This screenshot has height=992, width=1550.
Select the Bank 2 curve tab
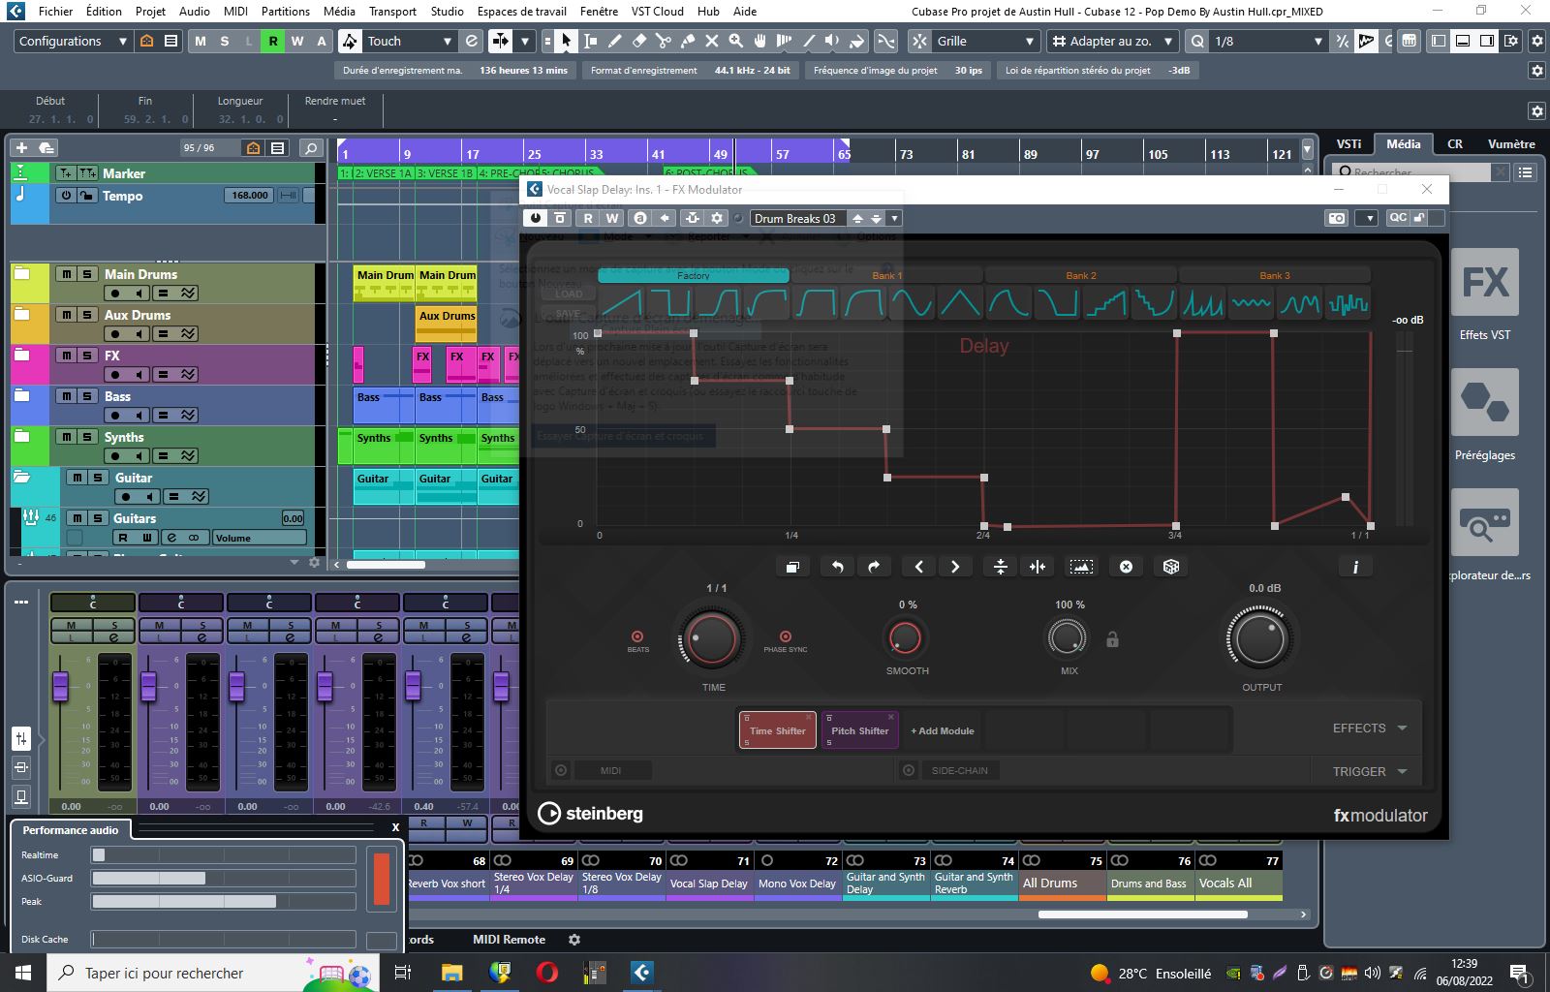(1080, 275)
